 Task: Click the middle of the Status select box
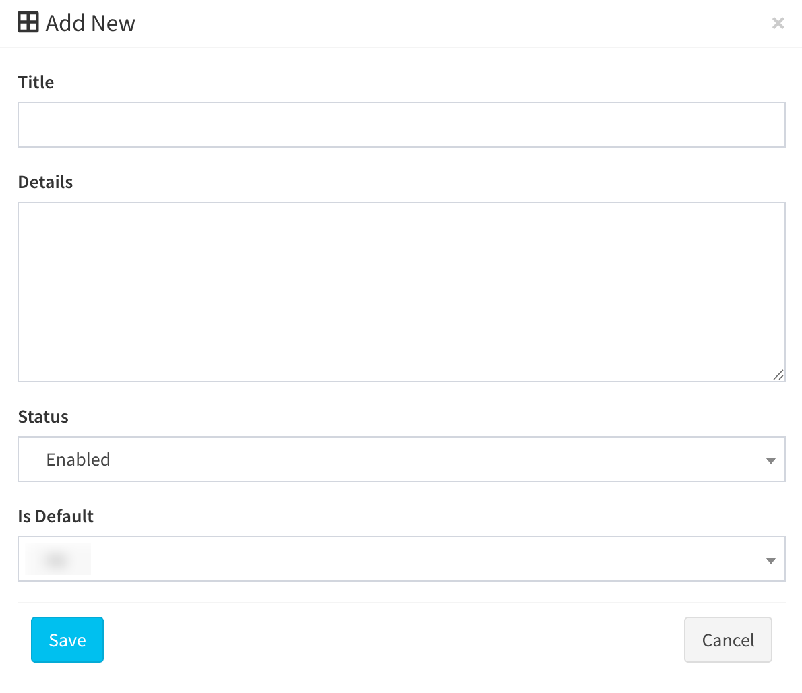[401, 460]
